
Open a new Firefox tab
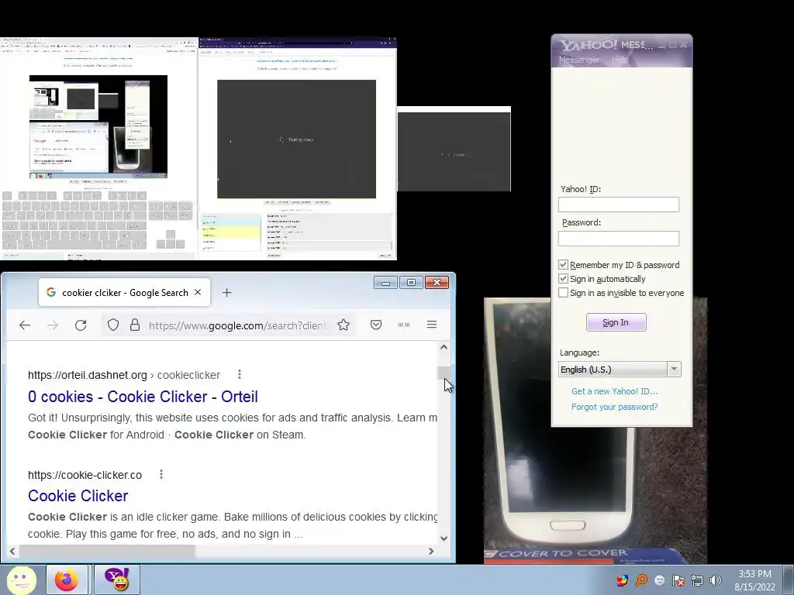pyautogui.click(x=226, y=292)
